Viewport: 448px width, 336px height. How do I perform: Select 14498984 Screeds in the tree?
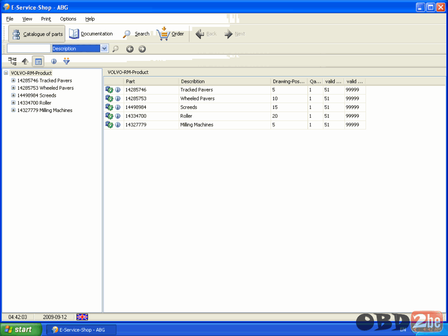37,95
